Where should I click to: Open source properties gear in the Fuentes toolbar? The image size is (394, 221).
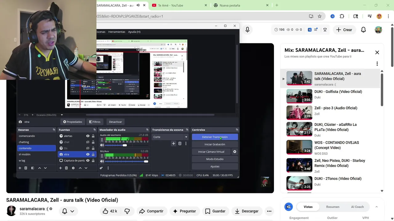click(x=73, y=168)
